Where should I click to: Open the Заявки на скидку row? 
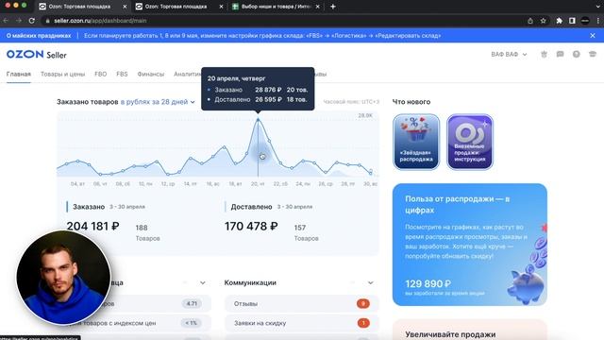pyautogui.click(x=302, y=323)
